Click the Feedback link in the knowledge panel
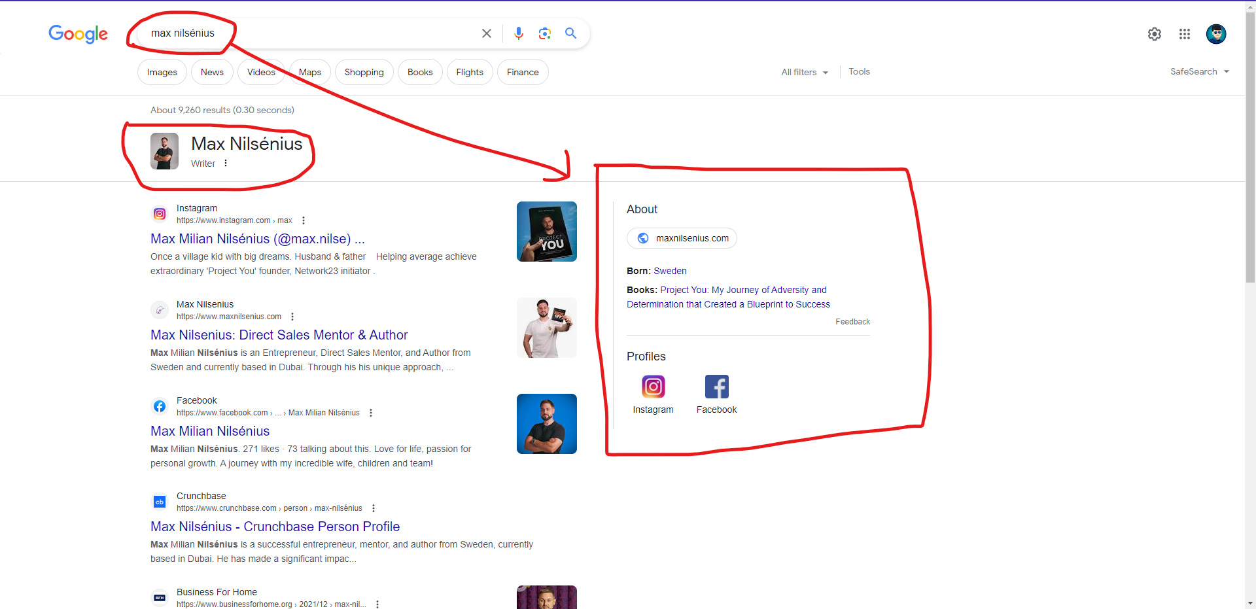The height and width of the screenshot is (609, 1256). click(x=852, y=321)
